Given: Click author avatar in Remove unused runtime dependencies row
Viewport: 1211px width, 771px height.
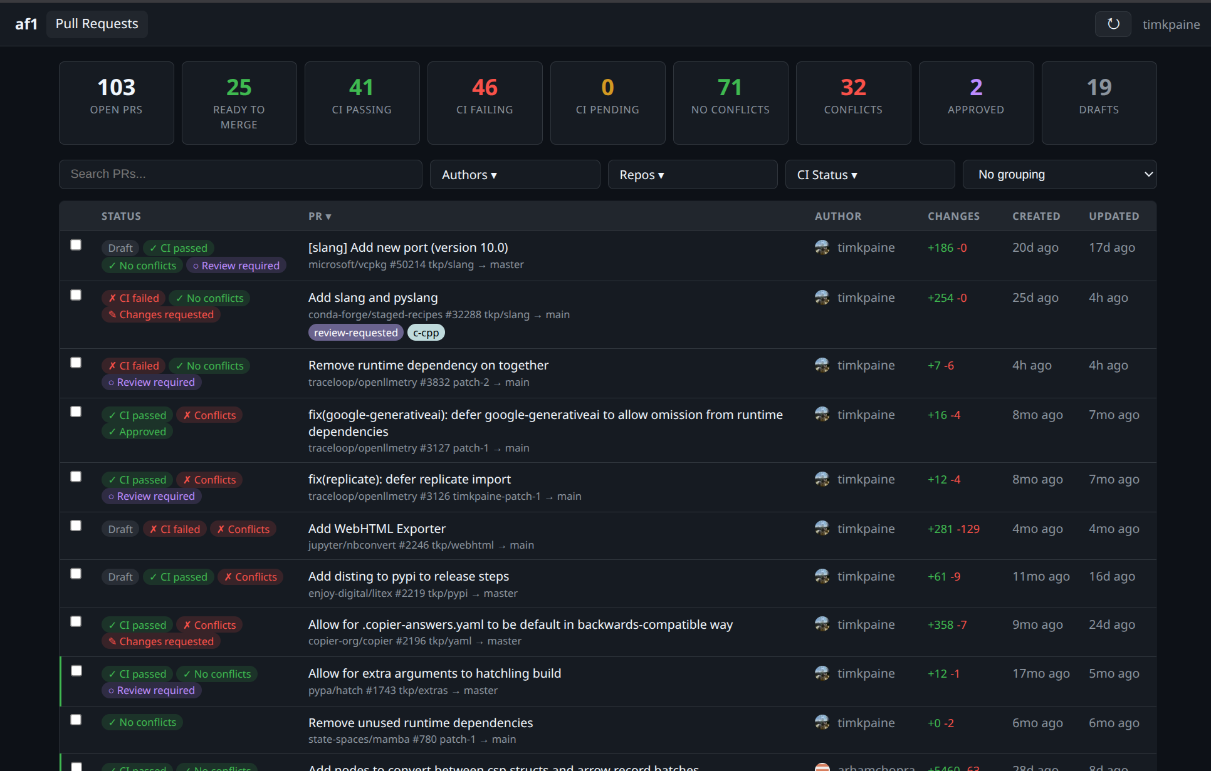Looking at the screenshot, I should pos(822,723).
